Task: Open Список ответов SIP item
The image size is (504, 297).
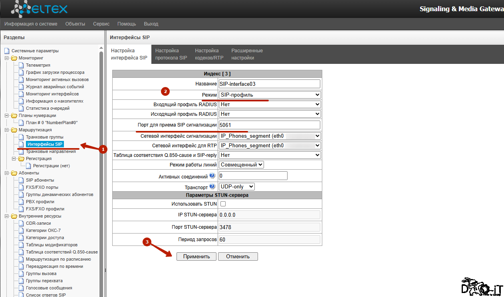Action: pos(46,295)
